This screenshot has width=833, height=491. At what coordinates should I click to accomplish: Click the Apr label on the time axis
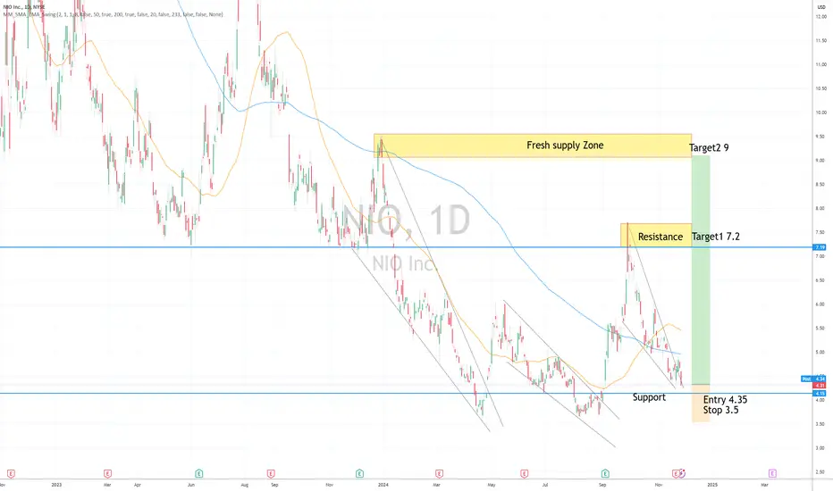tap(138, 485)
